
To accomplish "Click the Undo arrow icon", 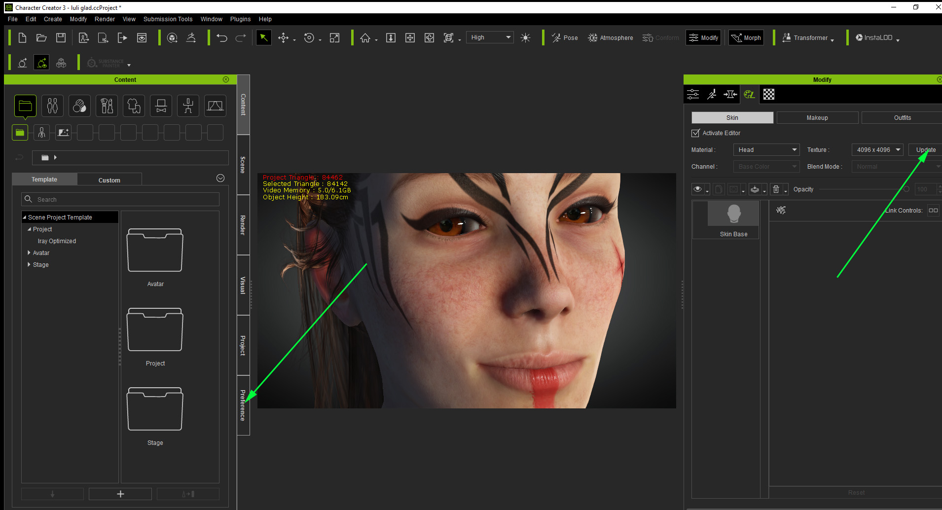I will click(222, 38).
